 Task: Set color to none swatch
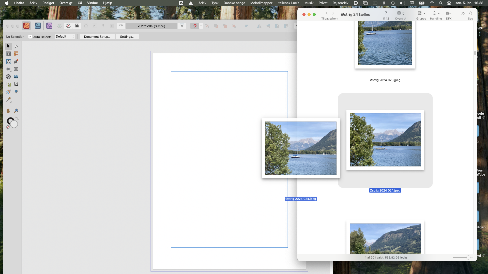(x=8, y=127)
